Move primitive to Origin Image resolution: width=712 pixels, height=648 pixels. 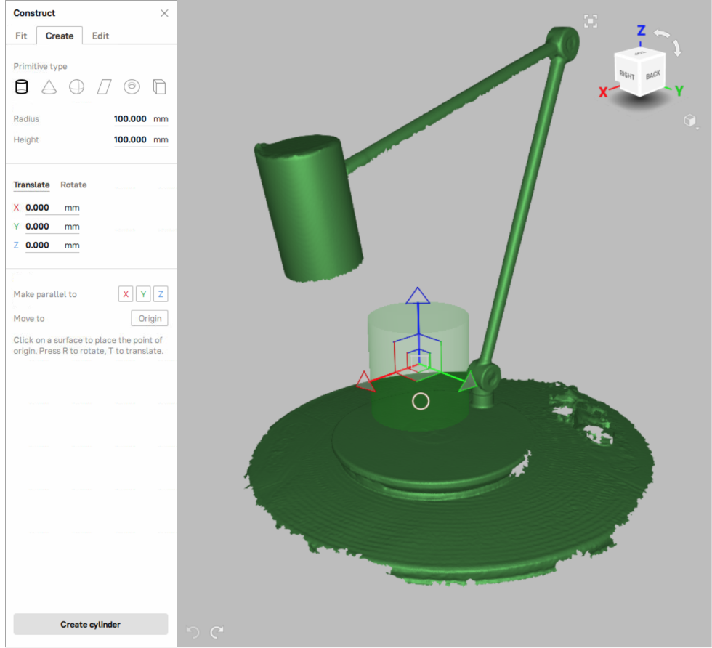(x=150, y=318)
